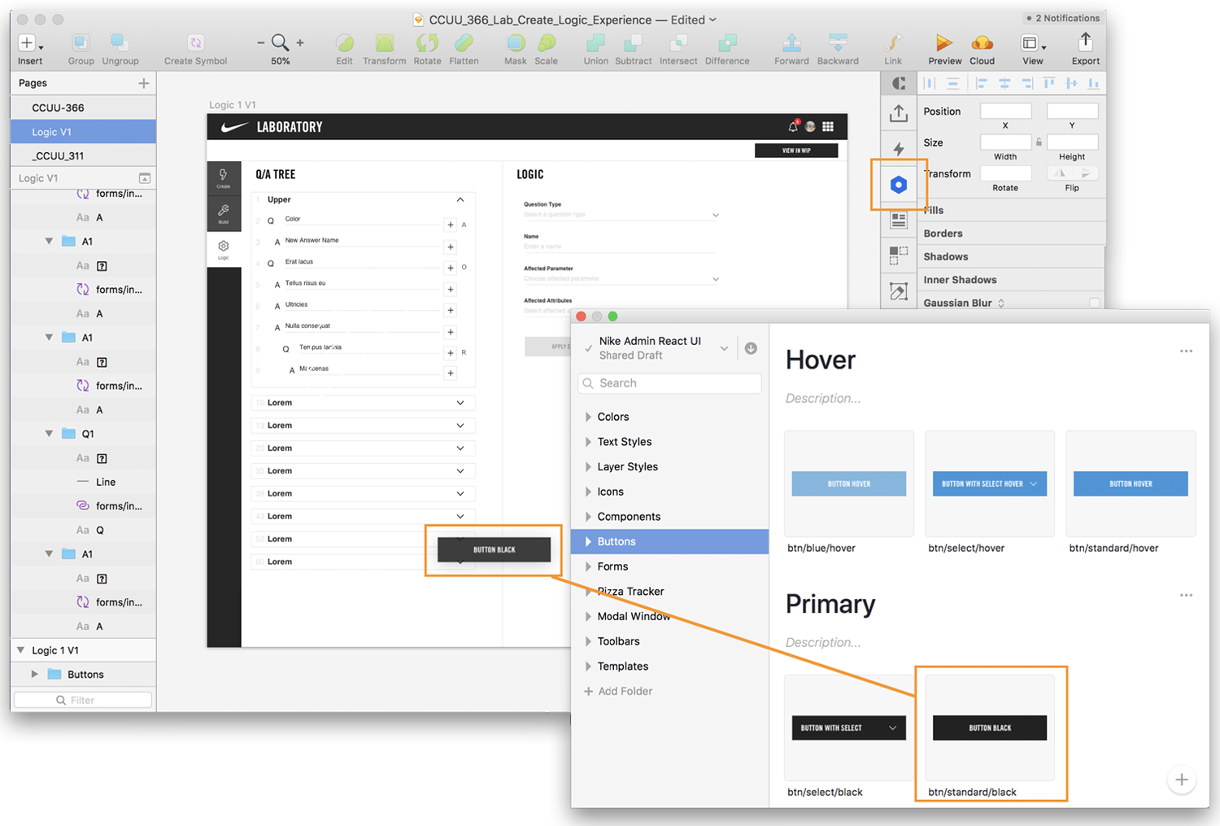Screen dimensions: 1220x826
Task: Click the Export icon in toolbar
Action: click(1085, 43)
